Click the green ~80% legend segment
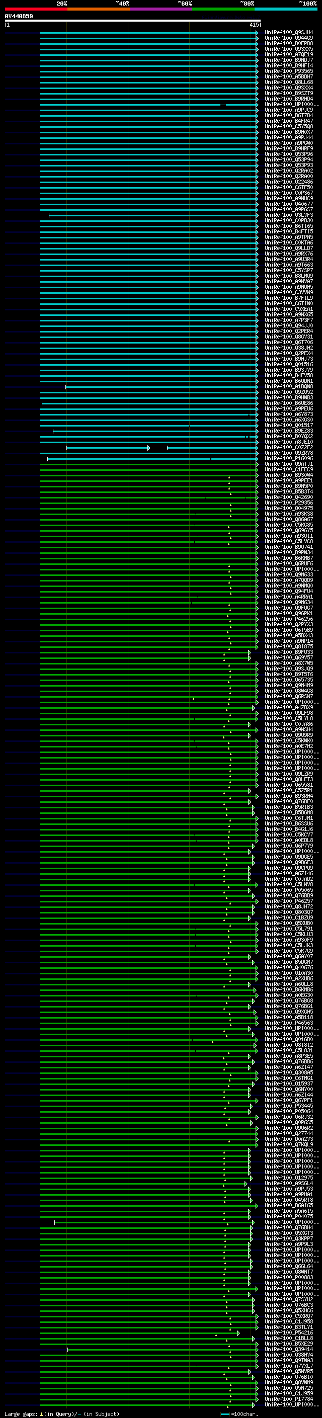This screenshot has height=1418, width=322. 223,10
